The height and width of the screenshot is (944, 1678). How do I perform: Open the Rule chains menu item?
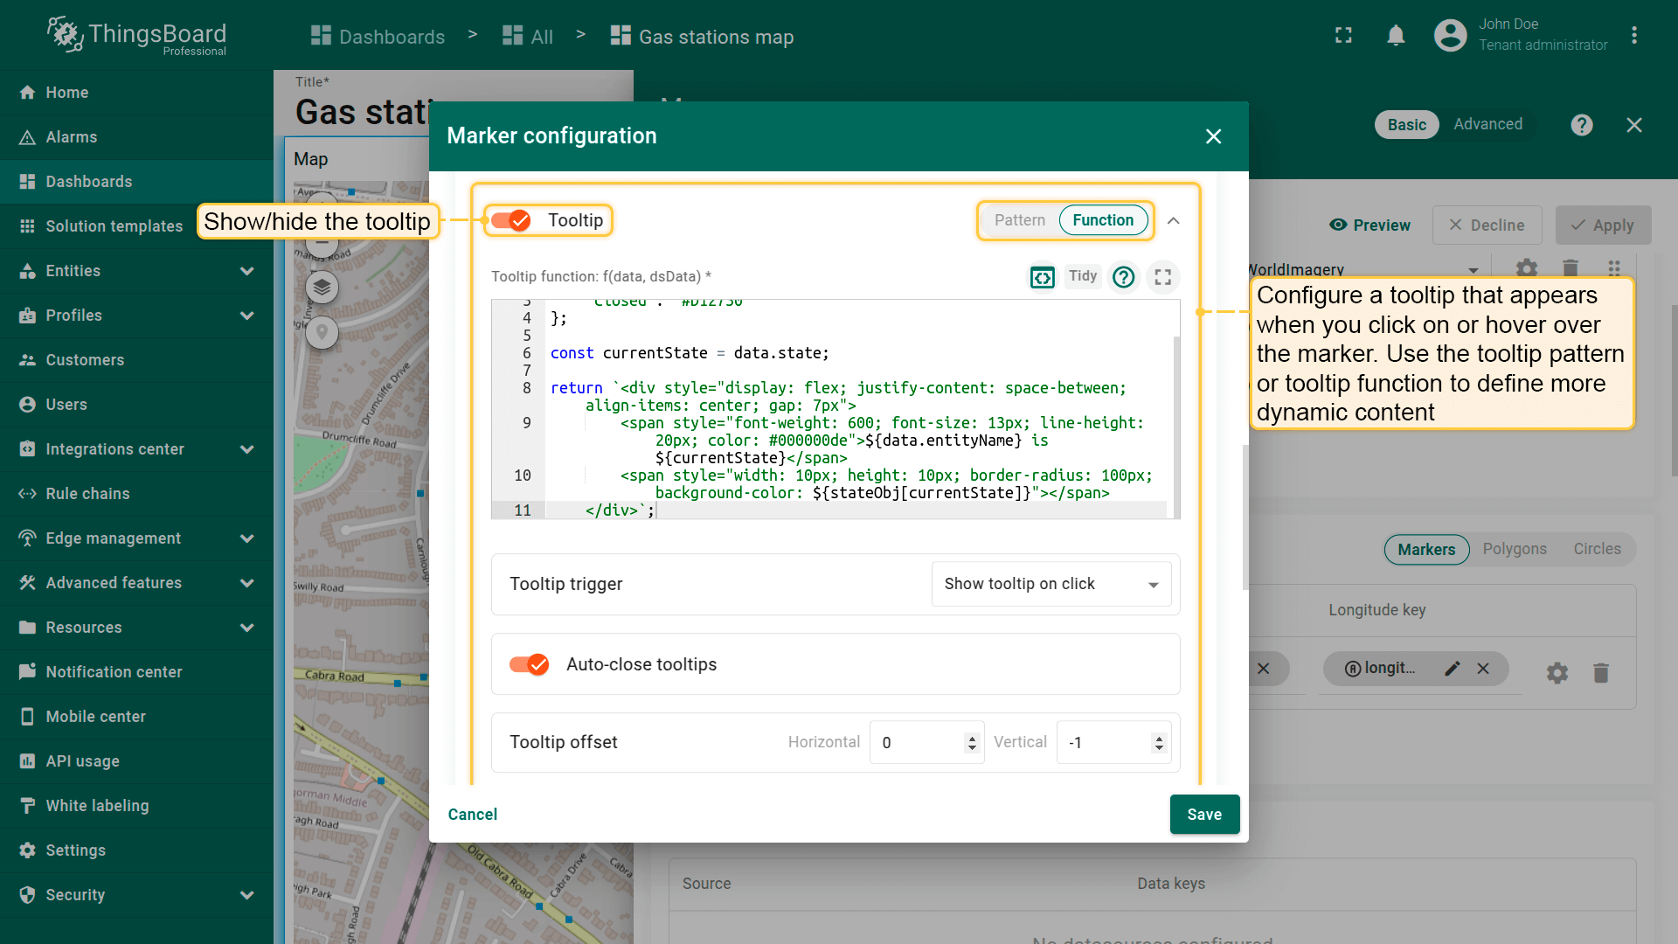coord(87,494)
